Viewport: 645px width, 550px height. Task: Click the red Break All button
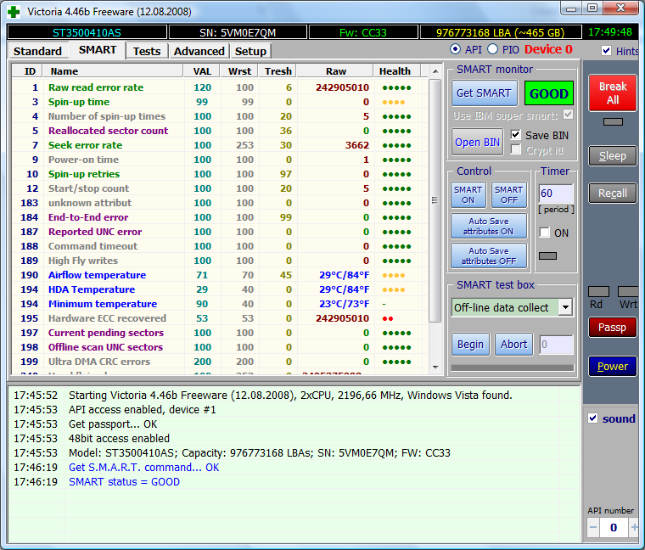click(613, 93)
